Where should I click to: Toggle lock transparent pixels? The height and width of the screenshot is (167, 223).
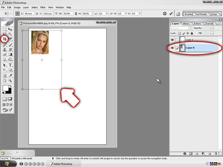179,33
